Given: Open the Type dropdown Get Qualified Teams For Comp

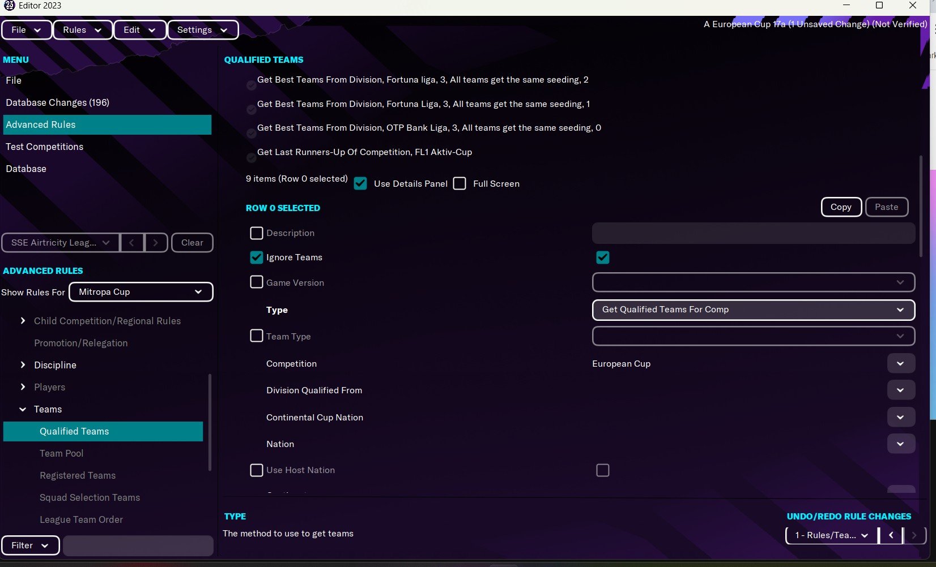Looking at the screenshot, I should click(x=754, y=310).
